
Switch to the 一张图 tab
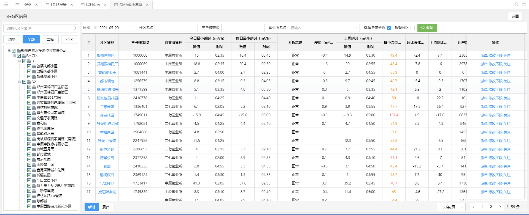26,5
